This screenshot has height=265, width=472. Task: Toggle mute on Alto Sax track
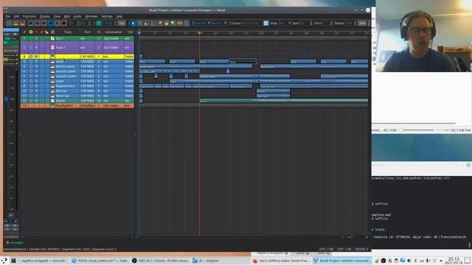36,91
